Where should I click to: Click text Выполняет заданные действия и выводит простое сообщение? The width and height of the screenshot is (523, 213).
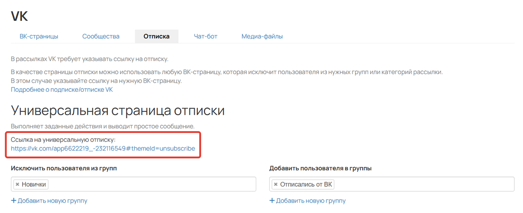[102, 126]
